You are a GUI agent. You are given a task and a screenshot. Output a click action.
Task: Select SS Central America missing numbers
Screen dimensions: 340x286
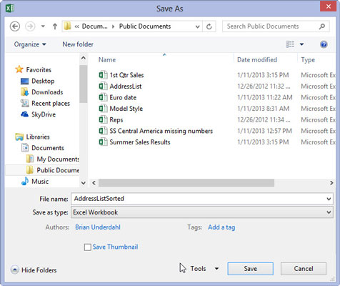coord(161,131)
